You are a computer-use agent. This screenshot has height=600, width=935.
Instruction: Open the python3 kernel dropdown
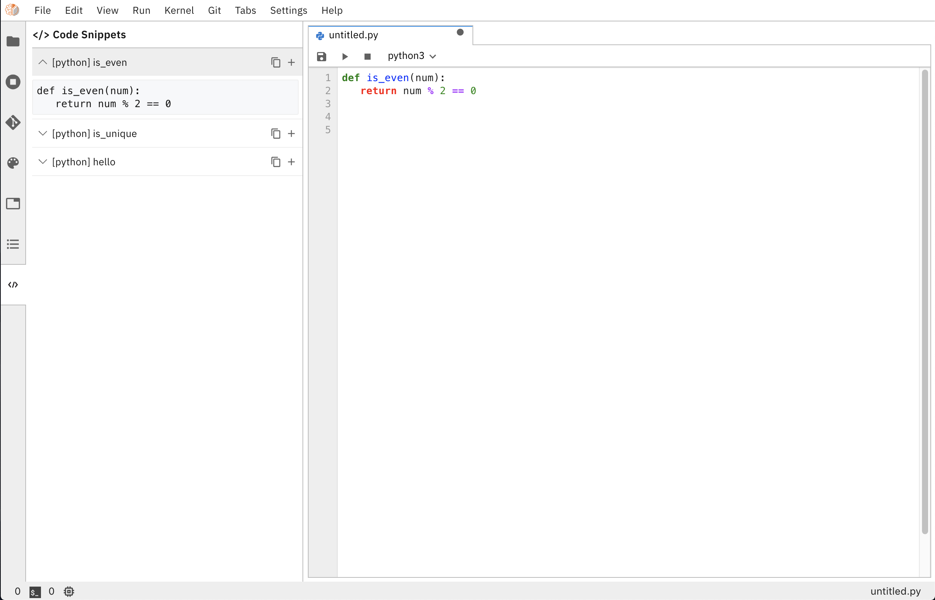pyautogui.click(x=412, y=56)
